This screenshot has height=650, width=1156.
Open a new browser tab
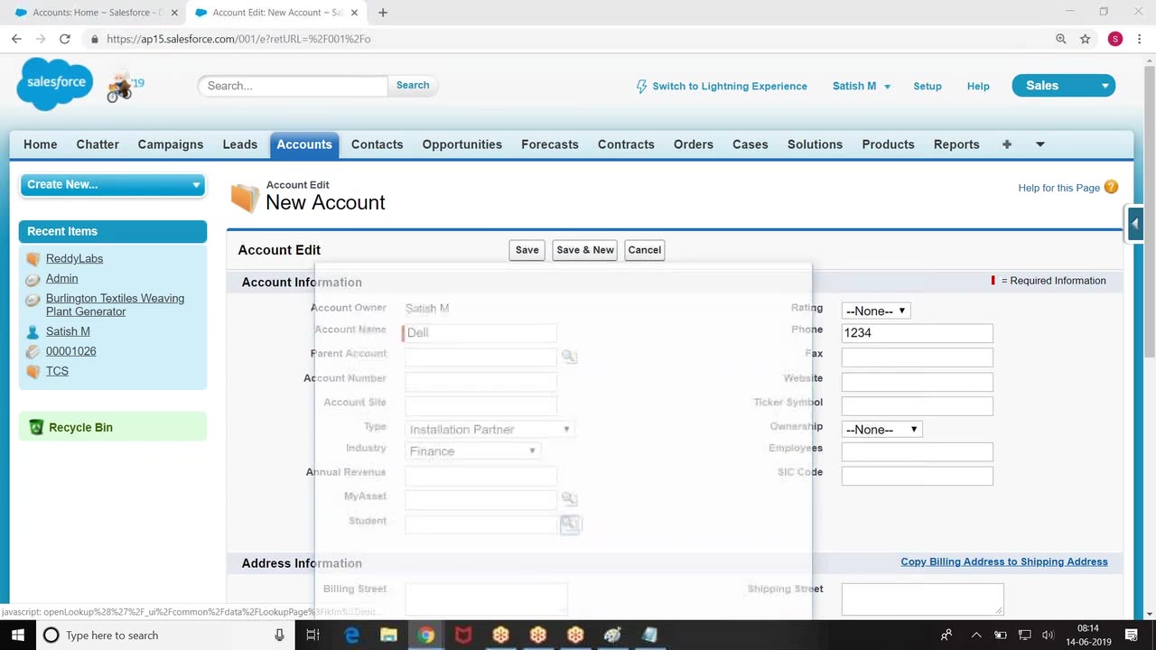pyautogui.click(x=383, y=13)
